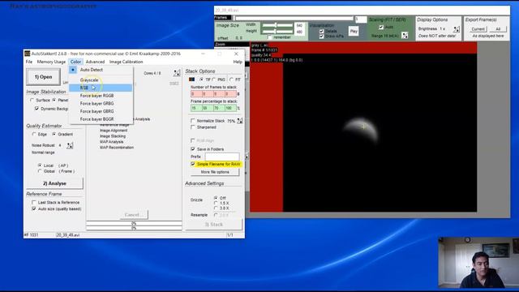Choose Greyscale in Color menu
Viewport: 519px width, 292px height.
point(101,79)
